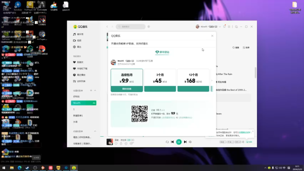Open 最近播放 recent plays list
This screenshot has width=304, height=171.
coord(79,75)
